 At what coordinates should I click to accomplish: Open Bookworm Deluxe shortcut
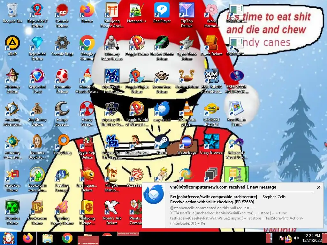(37, 213)
